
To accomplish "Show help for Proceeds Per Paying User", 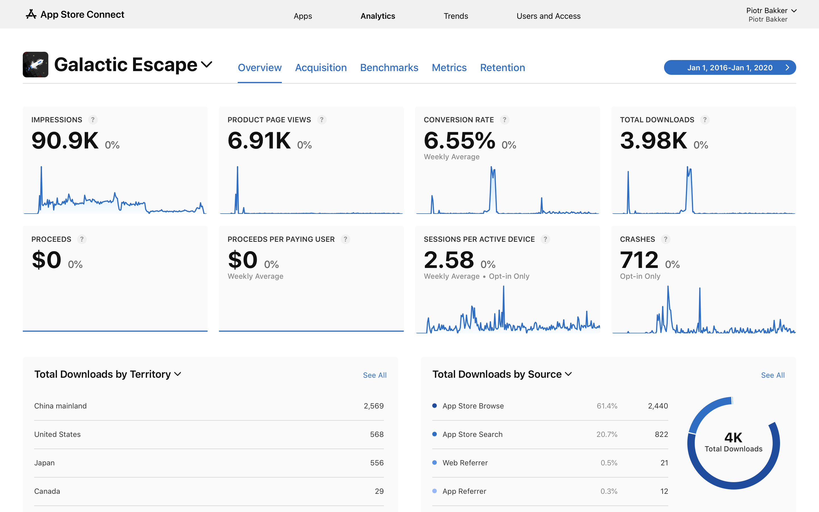I will pos(346,239).
